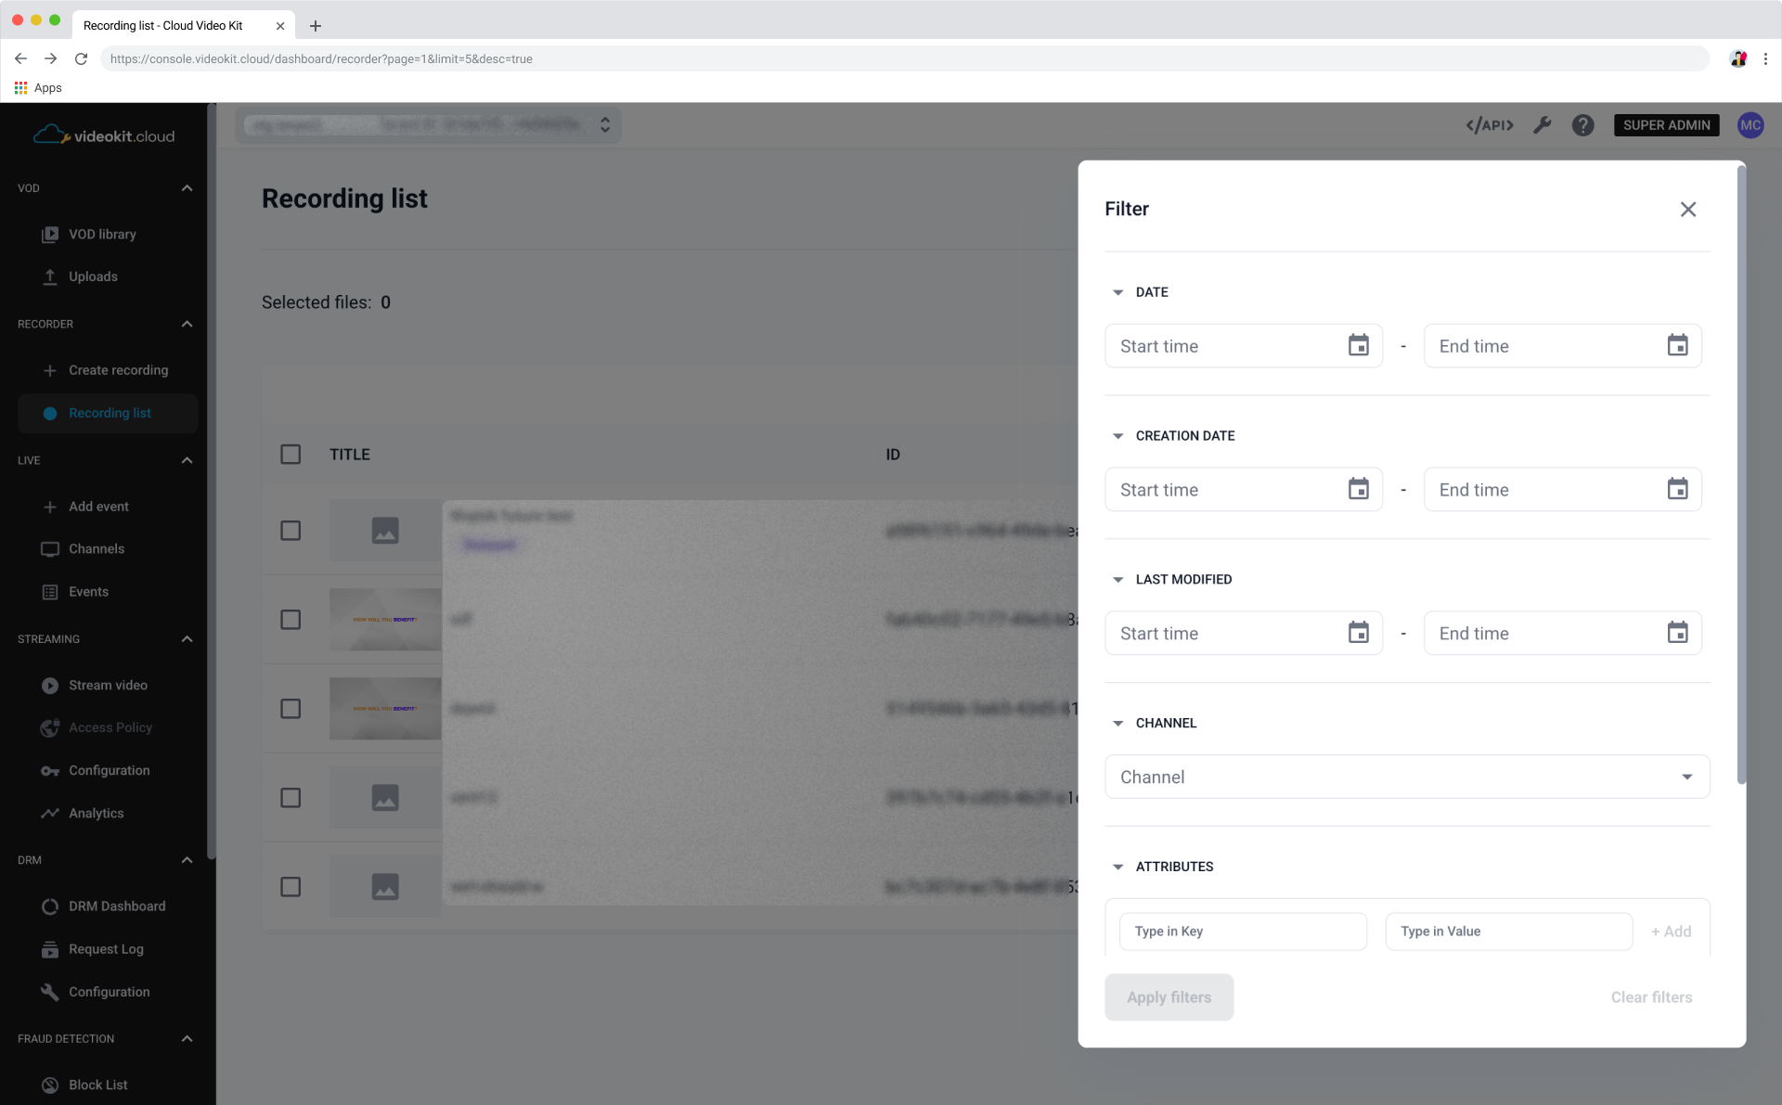Screen dimensions: 1782x1105
Task: Click the DRM Configuration wrench icon
Action: pyautogui.click(x=50, y=992)
